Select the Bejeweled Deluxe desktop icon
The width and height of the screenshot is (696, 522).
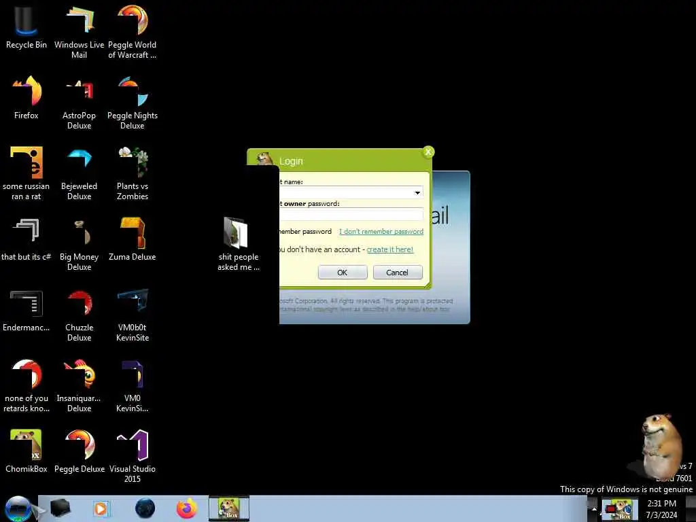point(79,173)
